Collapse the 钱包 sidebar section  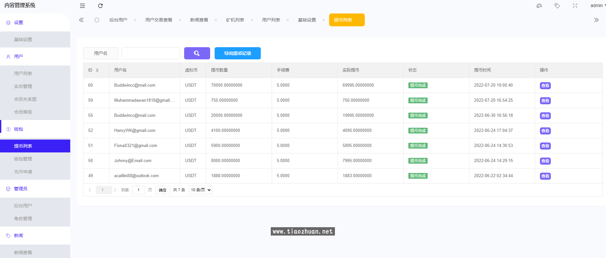35,129
